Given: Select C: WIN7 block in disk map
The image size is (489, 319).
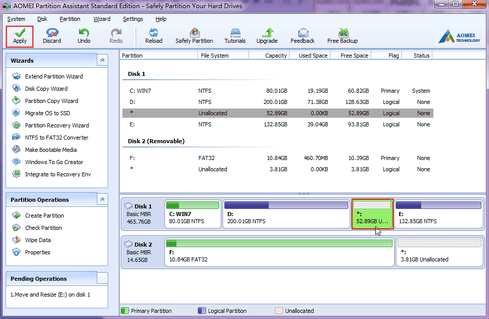Looking at the screenshot, I should 193,215.
